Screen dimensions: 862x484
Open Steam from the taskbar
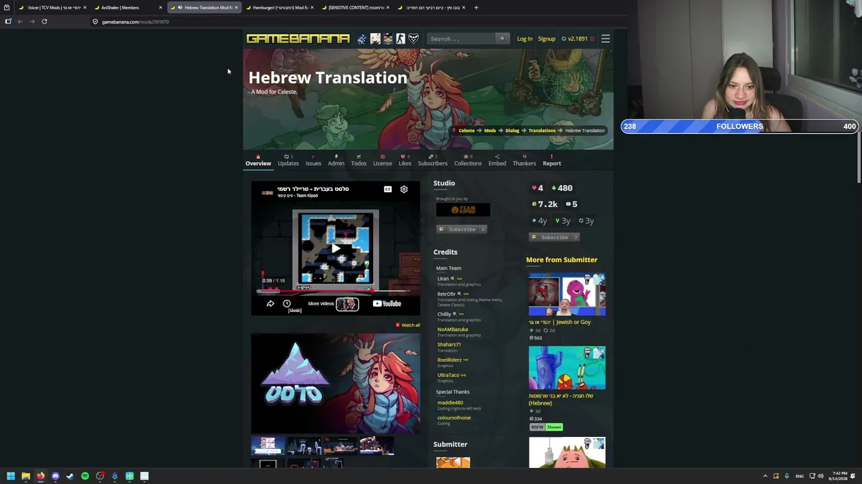pos(70,476)
